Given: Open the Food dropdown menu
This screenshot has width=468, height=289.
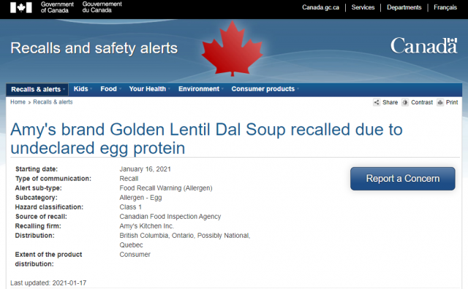Looking at the screenshot, I should click(110, 89).
